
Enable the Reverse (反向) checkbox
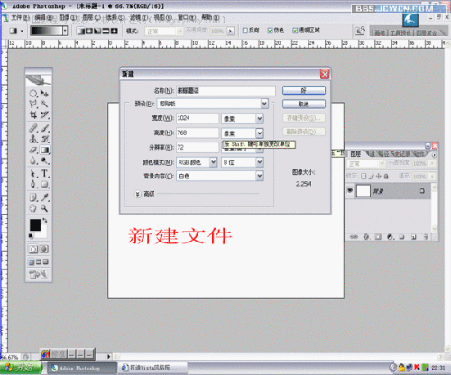[x=245, y=31]
